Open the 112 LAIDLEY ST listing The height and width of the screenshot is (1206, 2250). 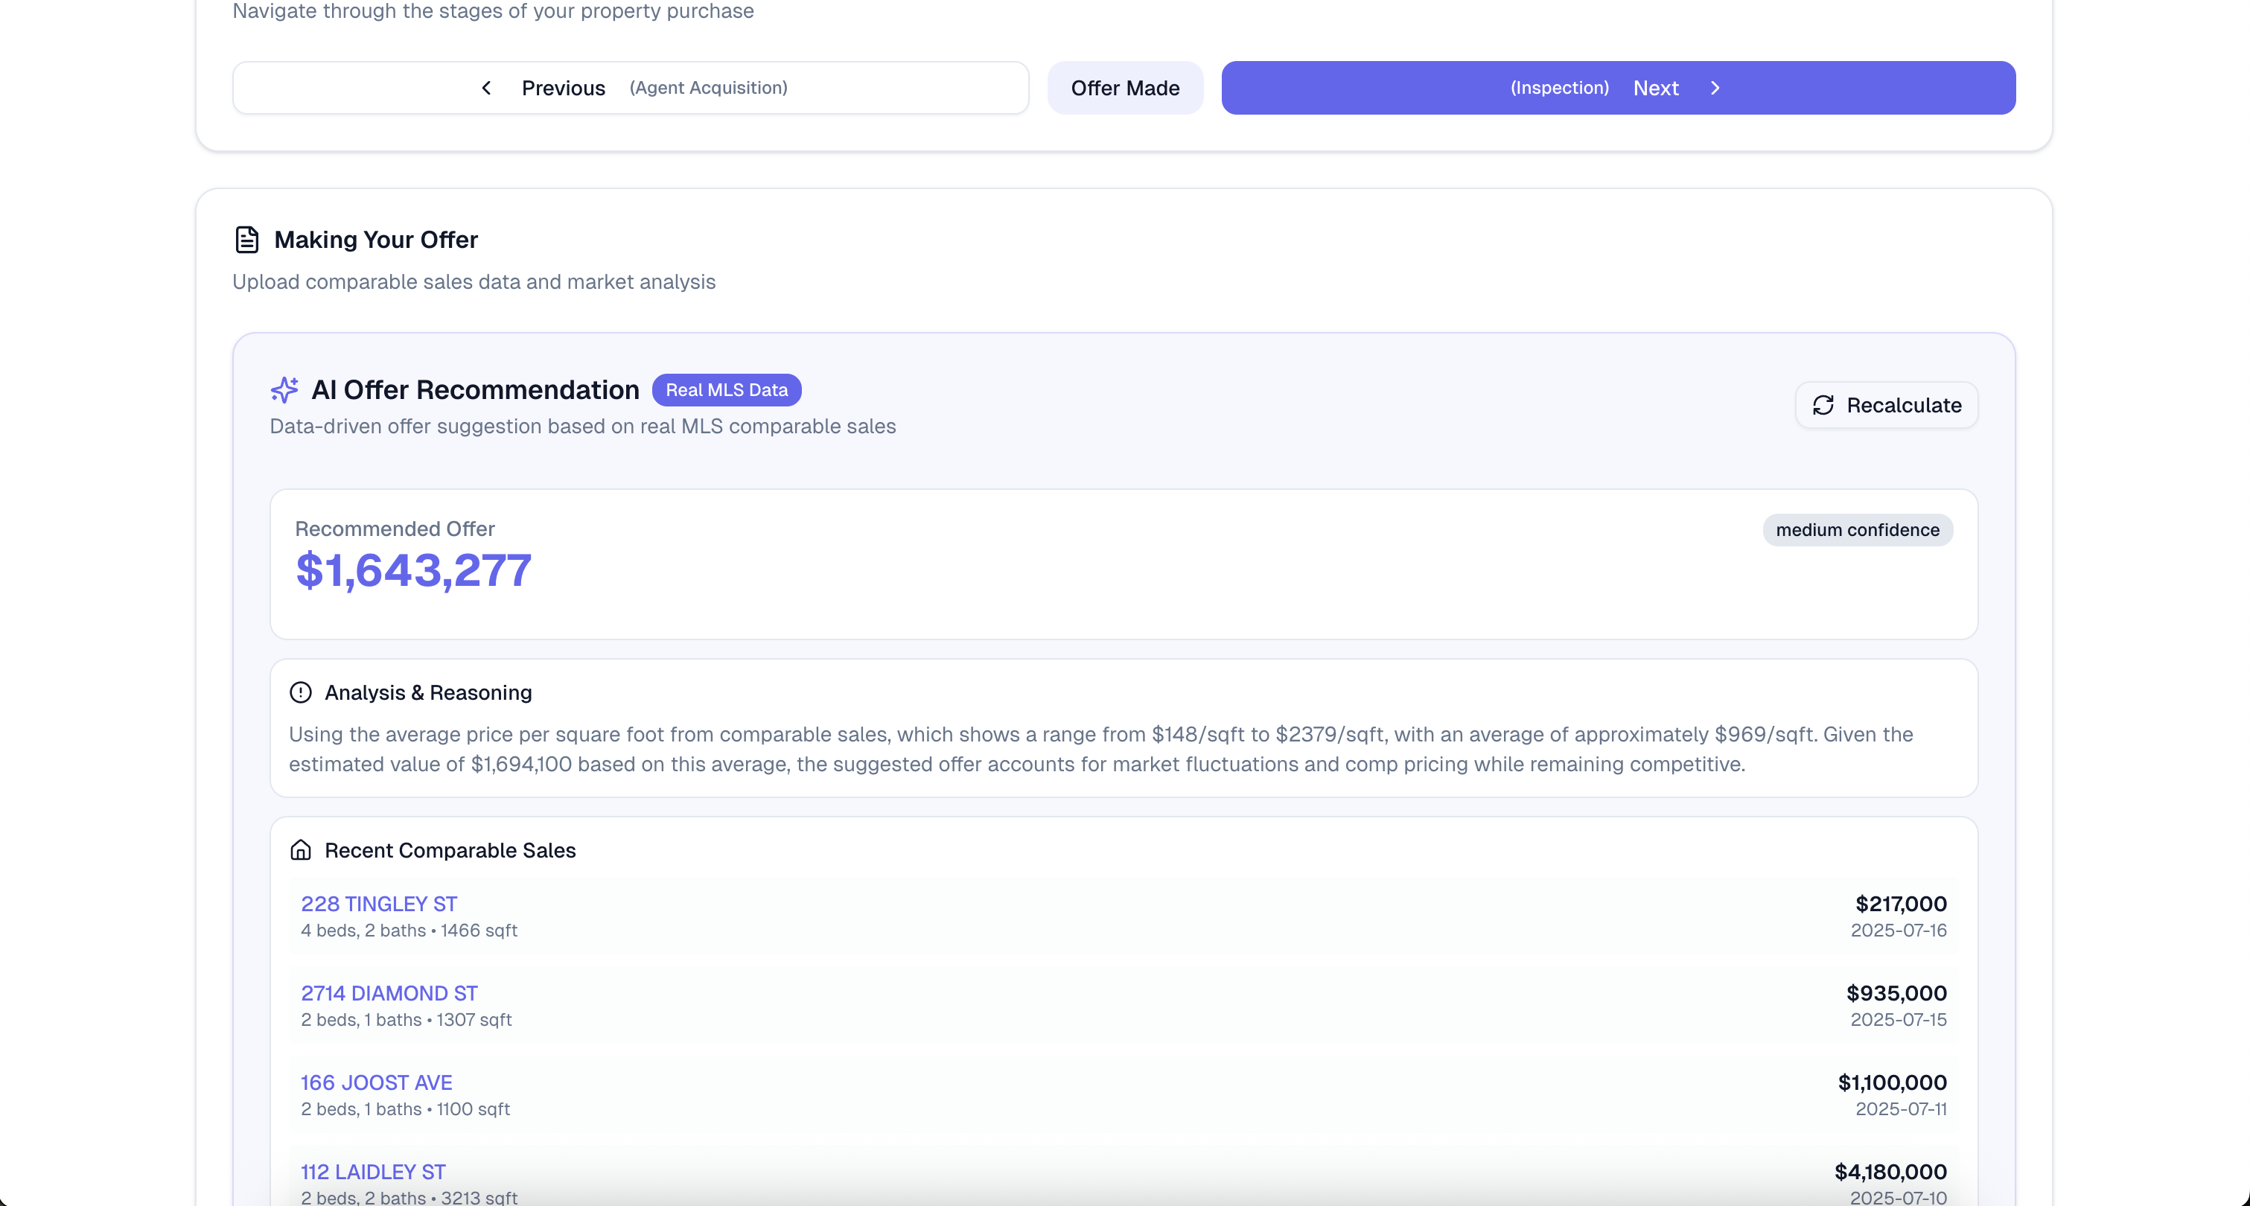coord(373,1172)
